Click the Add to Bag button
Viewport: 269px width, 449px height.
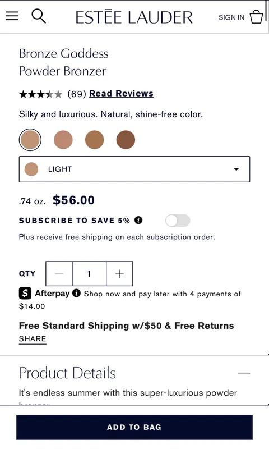[134, 427]
